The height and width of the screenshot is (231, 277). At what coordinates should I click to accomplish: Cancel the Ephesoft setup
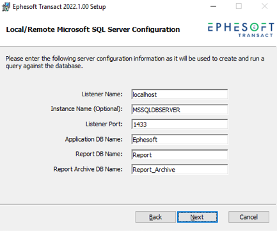[x=249, y=217]
